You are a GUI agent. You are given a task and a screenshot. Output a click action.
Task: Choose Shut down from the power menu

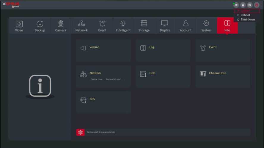coord(246,20)
